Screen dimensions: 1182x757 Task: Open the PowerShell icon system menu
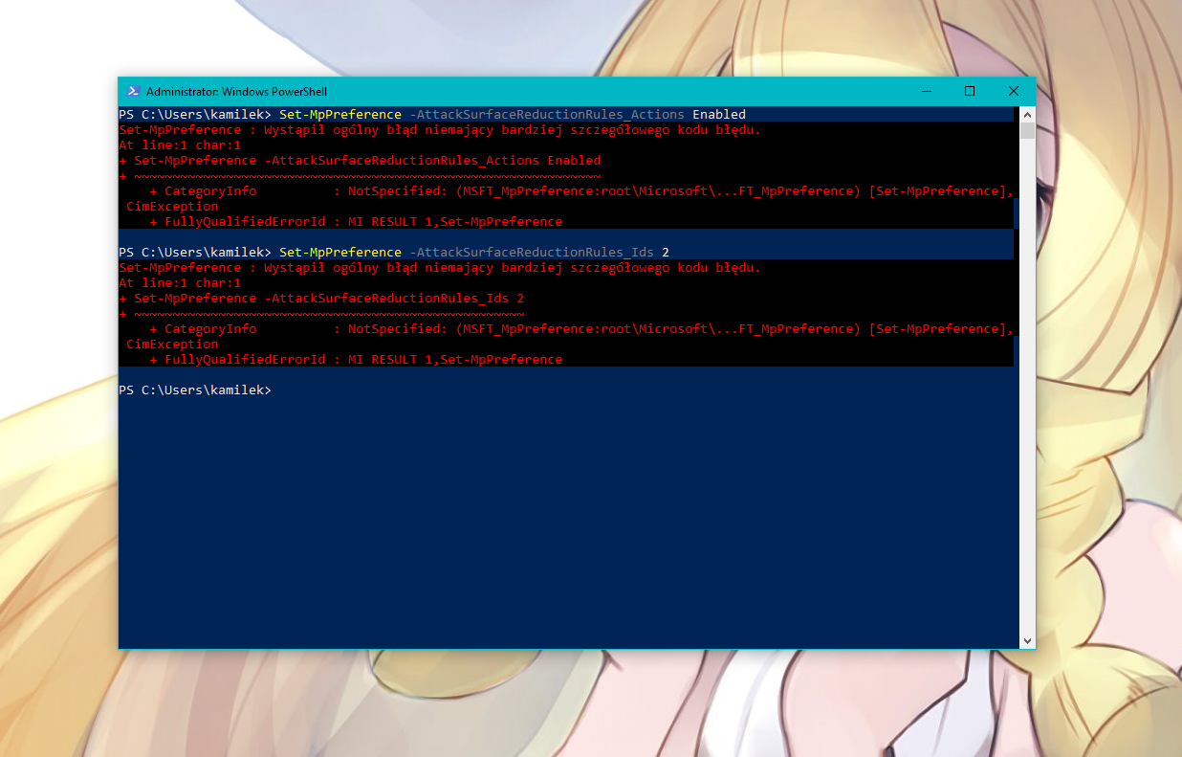click(x=134, y=92)
